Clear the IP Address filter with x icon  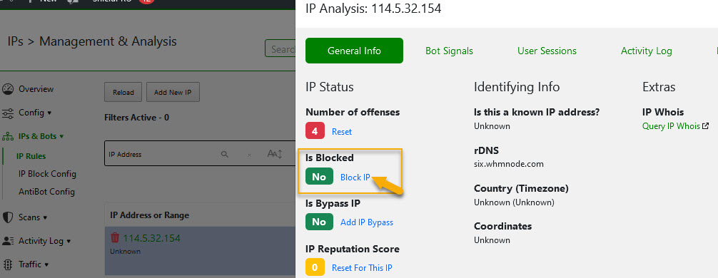point(249,155)
